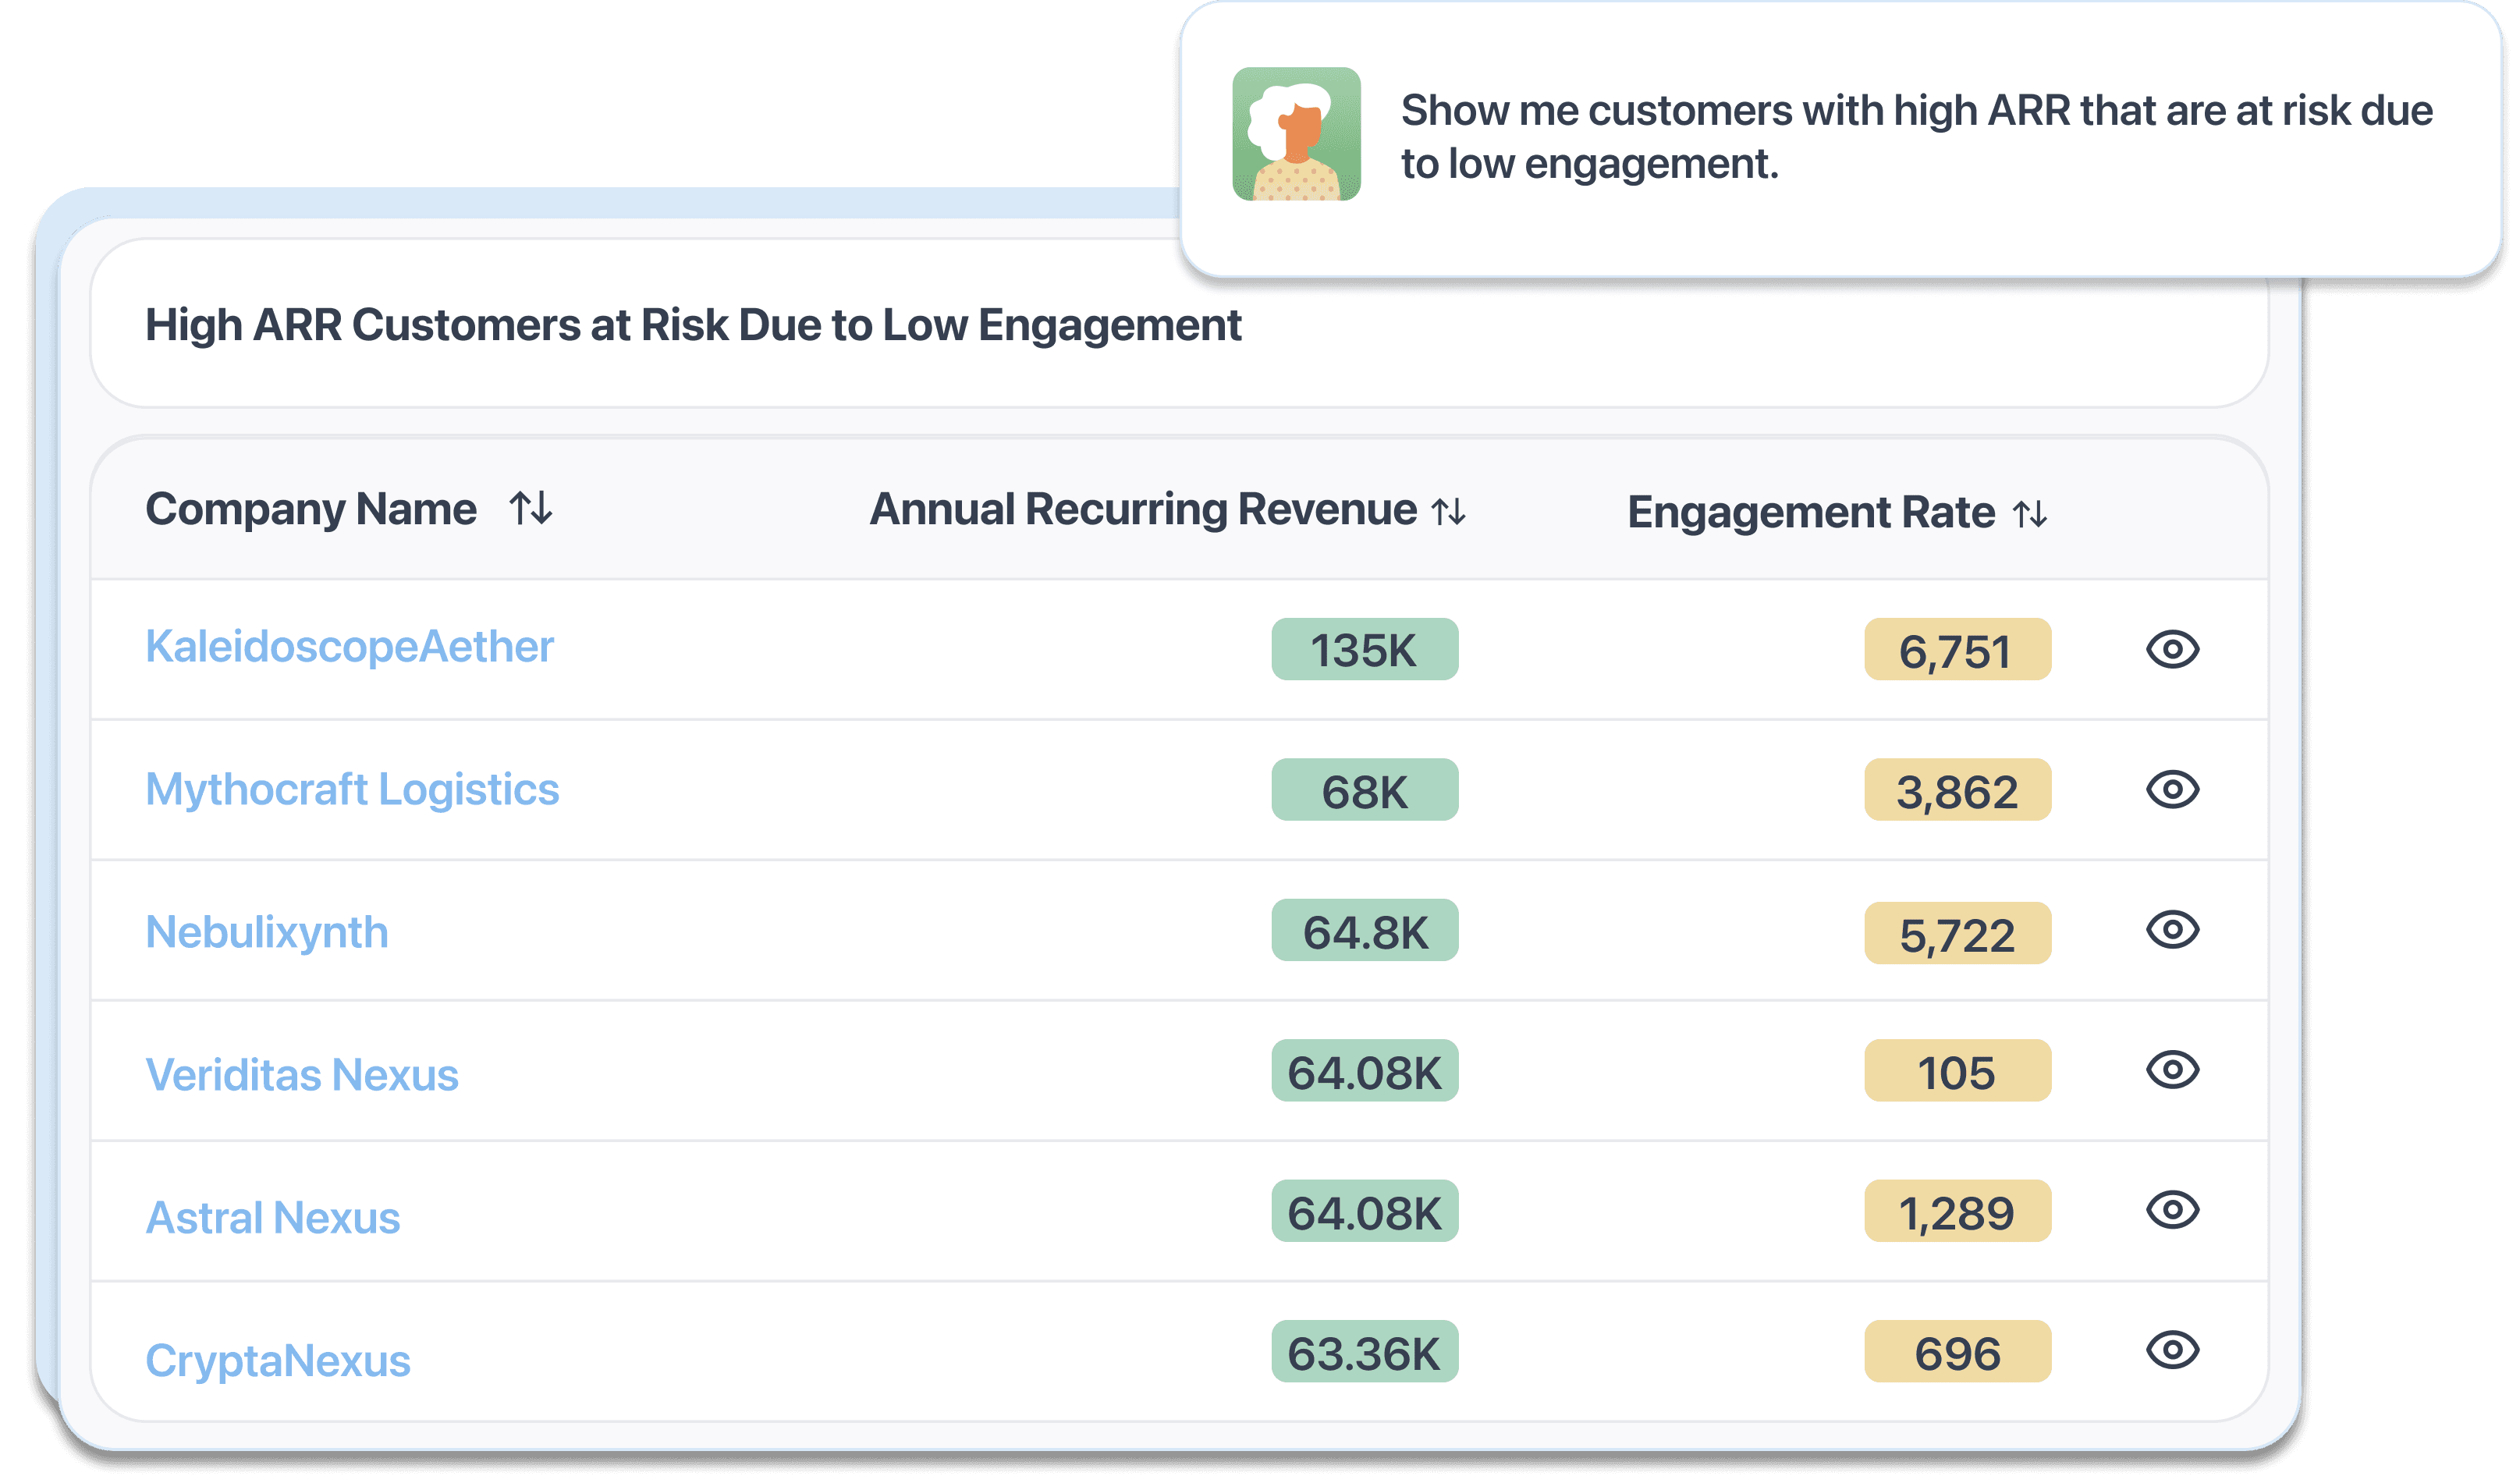The height and width of the screenshot is (1476, 2520).
Task: View details for Mythocraft Logistics via eye icon
Action: 2172,789
